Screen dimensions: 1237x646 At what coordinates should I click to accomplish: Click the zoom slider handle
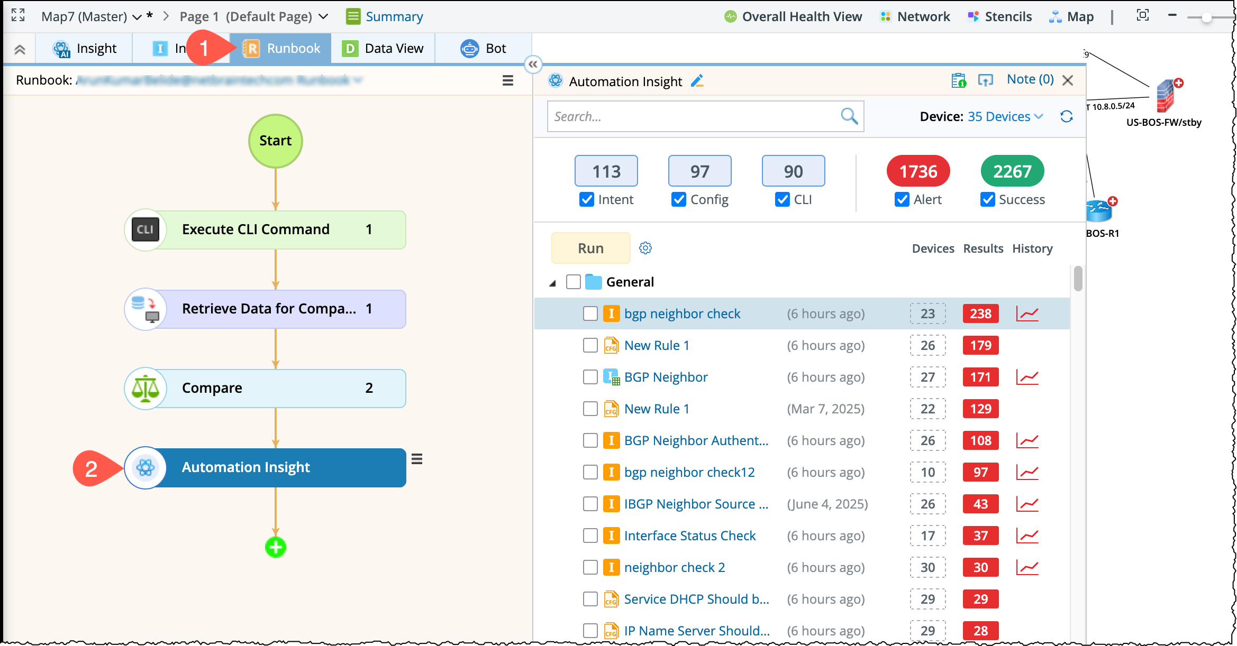pyautogui.click(x=1206, y=17)
